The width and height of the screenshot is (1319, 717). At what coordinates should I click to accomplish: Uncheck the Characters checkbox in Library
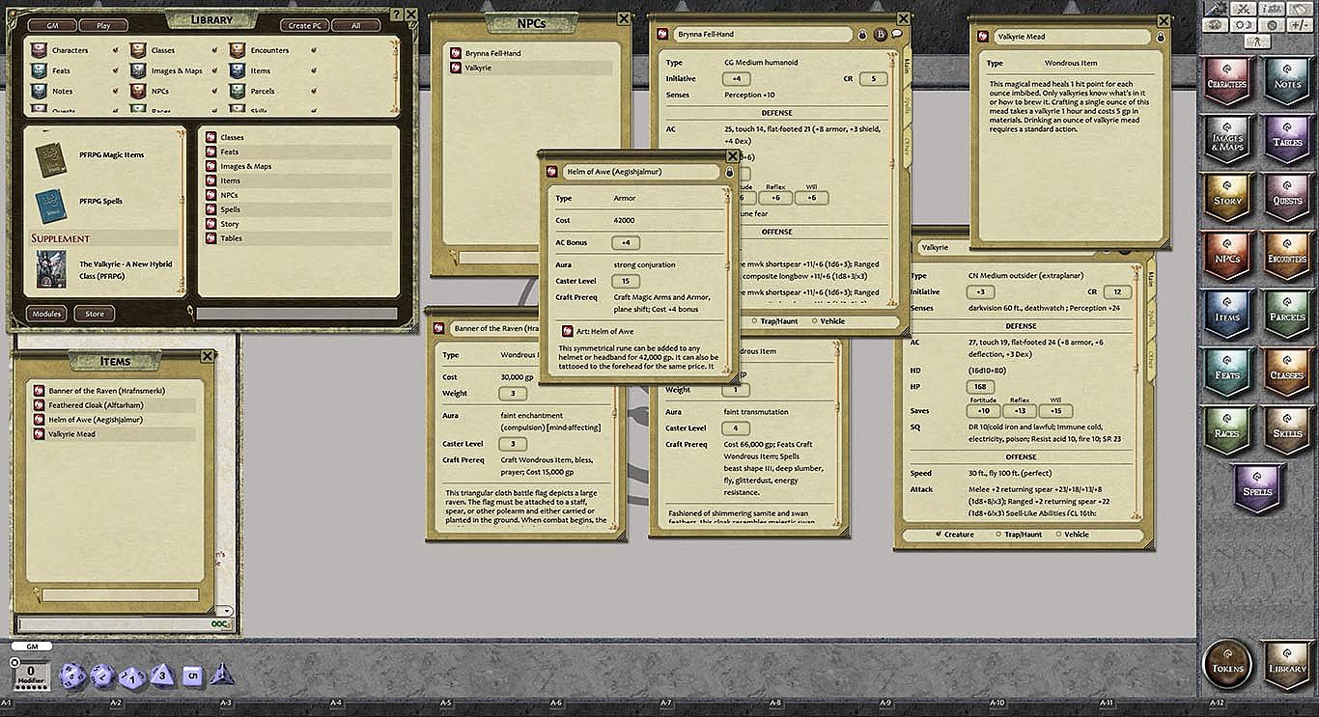coord(116,50)
